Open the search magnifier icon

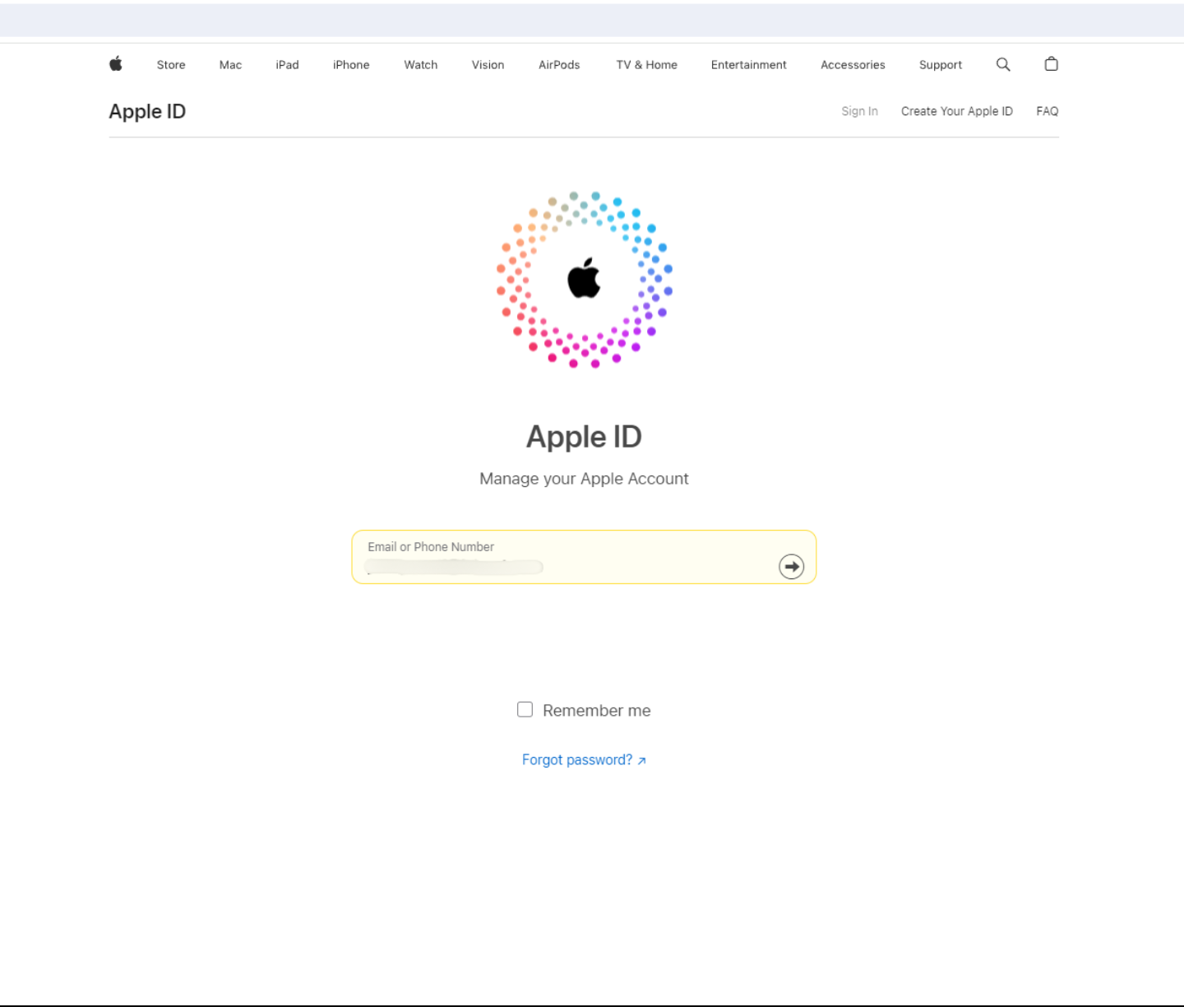point(1003,64)
